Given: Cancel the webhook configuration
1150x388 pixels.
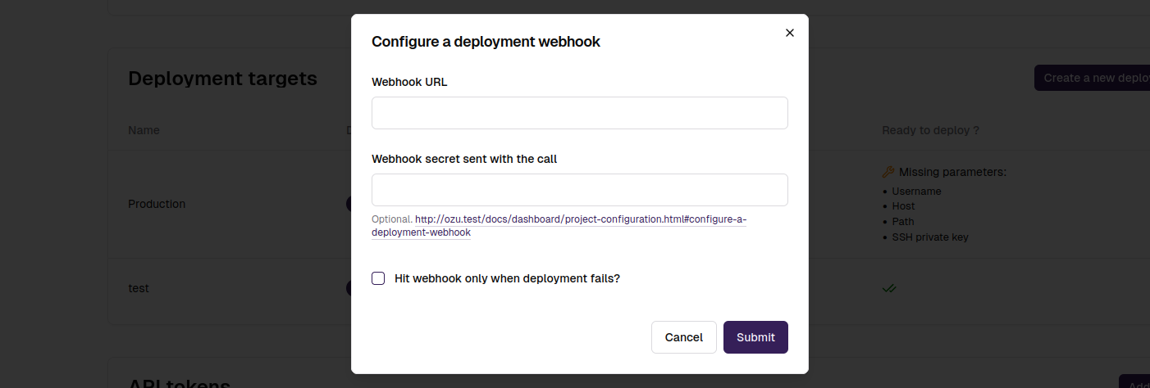Looking at the screenshot, I should tap(684, 337).
